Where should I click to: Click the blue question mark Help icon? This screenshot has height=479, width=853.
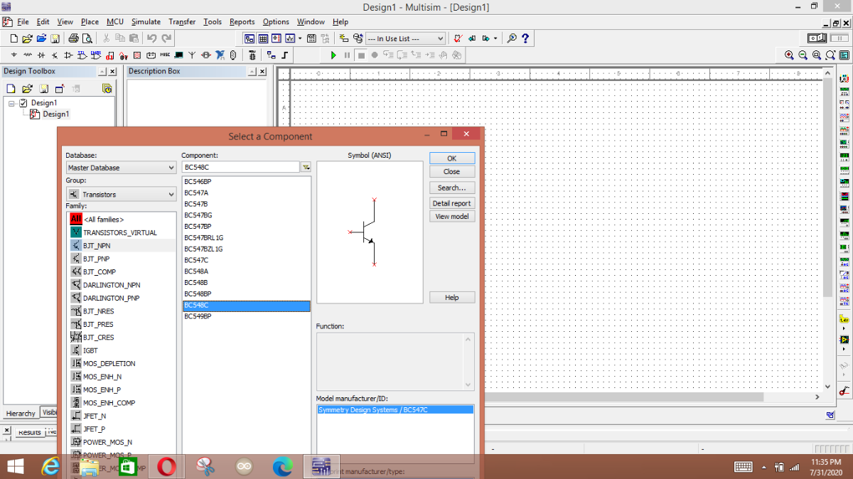click(x=525, y=38)
